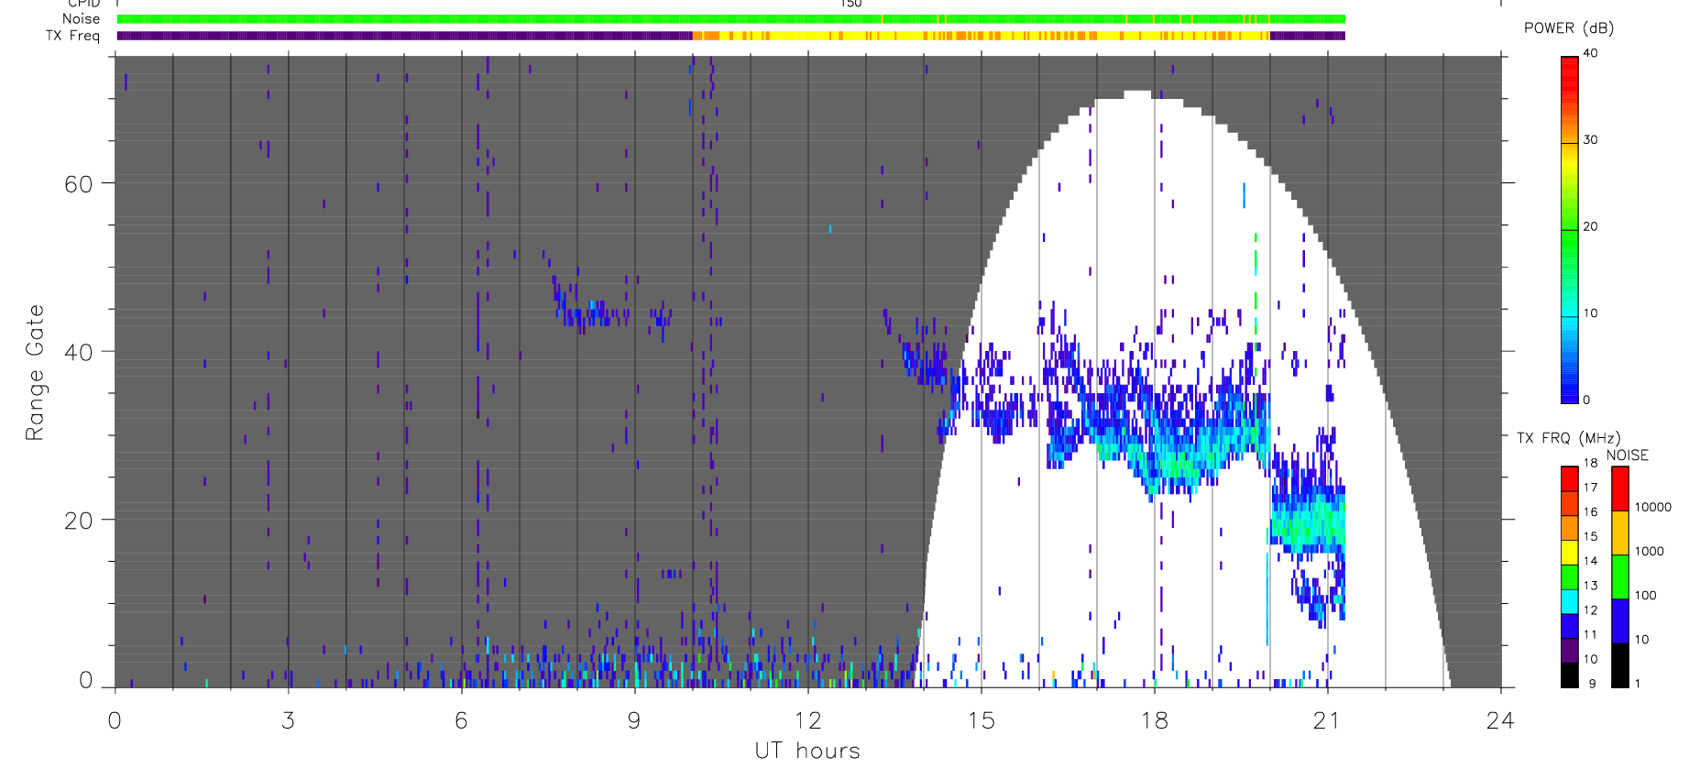Select the 40 tick on the power scale

pos(1590,53)
